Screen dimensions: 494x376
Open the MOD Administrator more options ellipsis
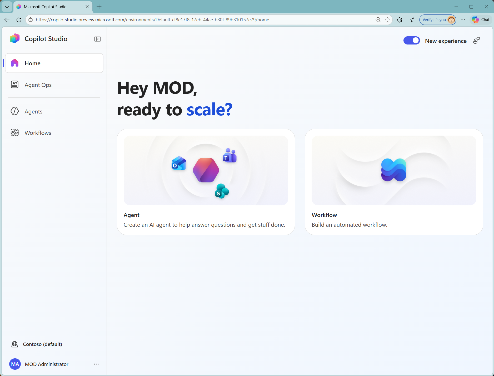click(x=97, y=364)
